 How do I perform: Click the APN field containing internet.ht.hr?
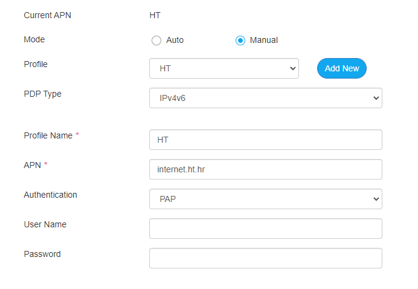pyautogui.click(x=265, y=169)
